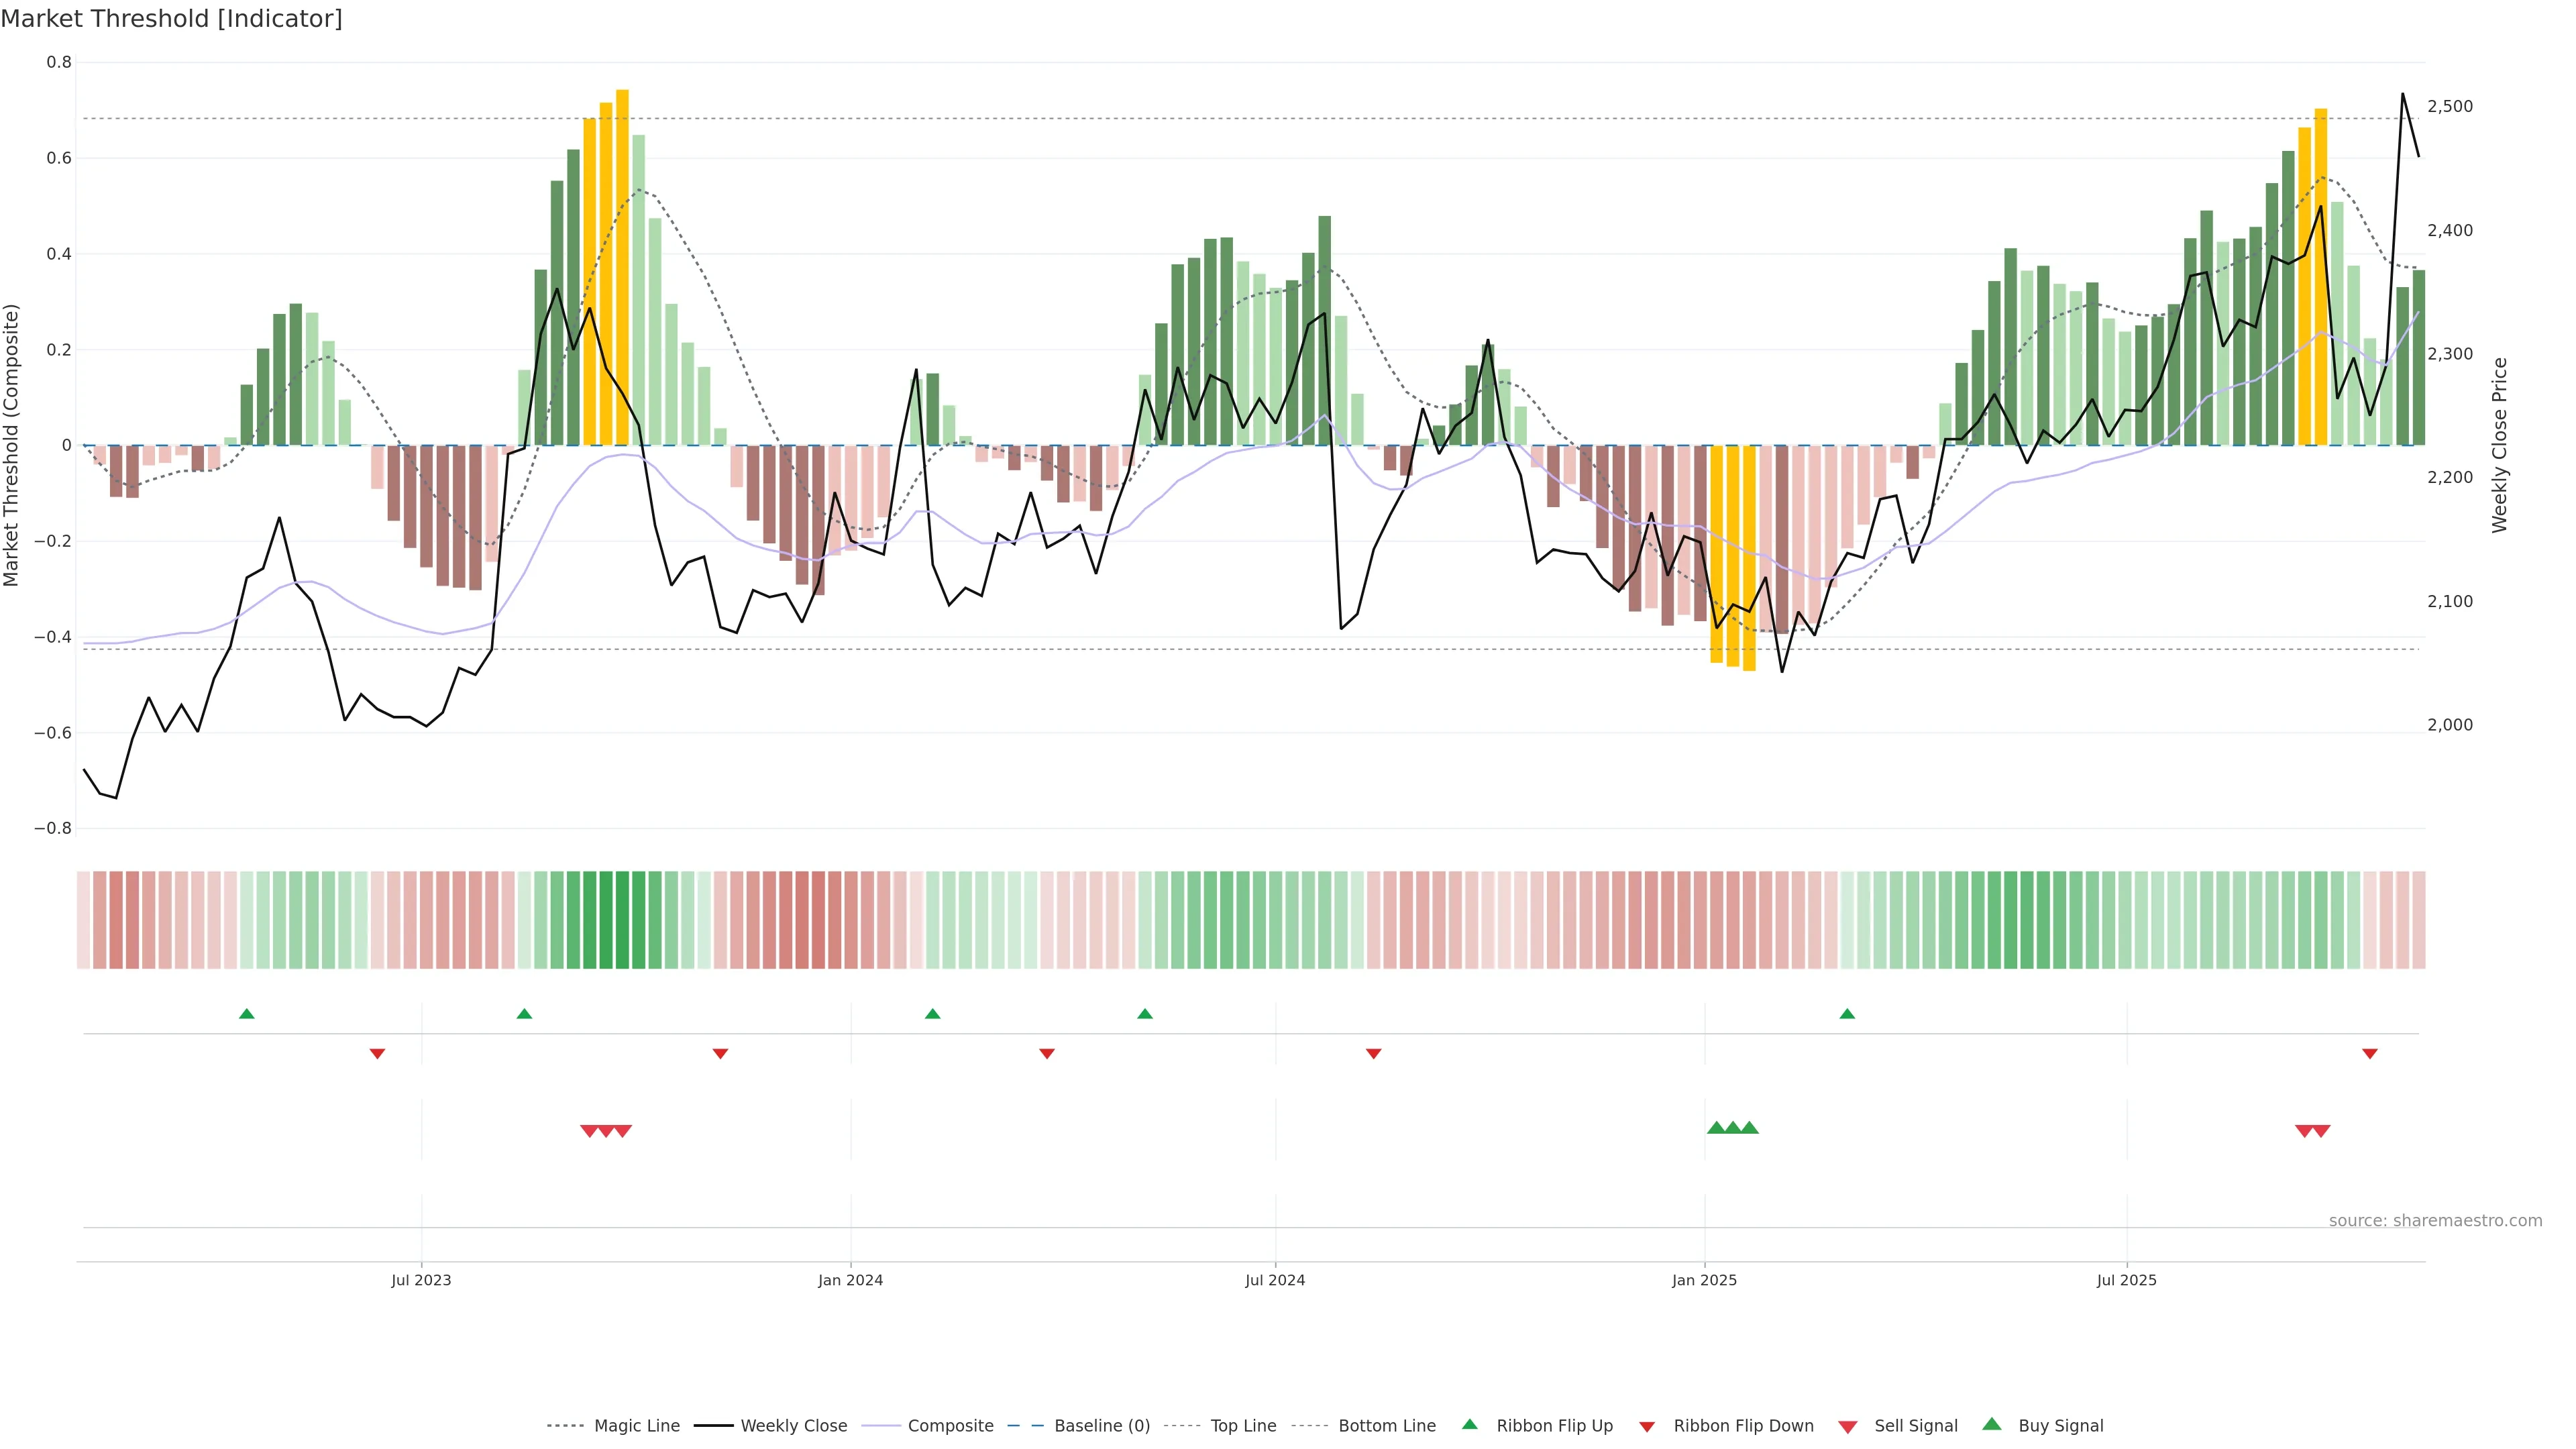Click the tallest yellow bar near 0.74
Screen dimensions: 2576x1449
point(622,268)
